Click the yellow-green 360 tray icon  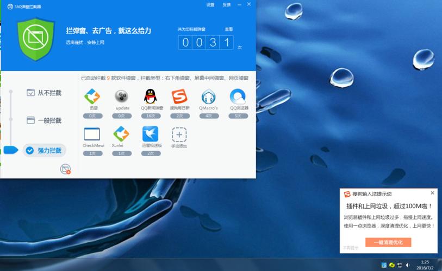click(x=392, y=265)
